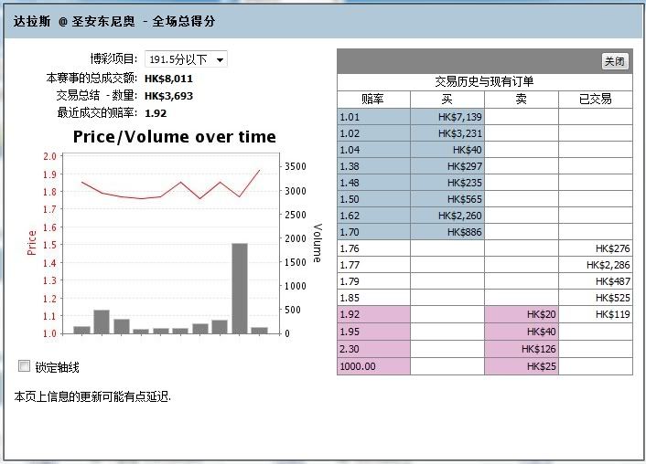Viewport: 646px width, 464px height.
Task: Toggle the 锁定轴线 checkbox
Action: pos(25,367)
